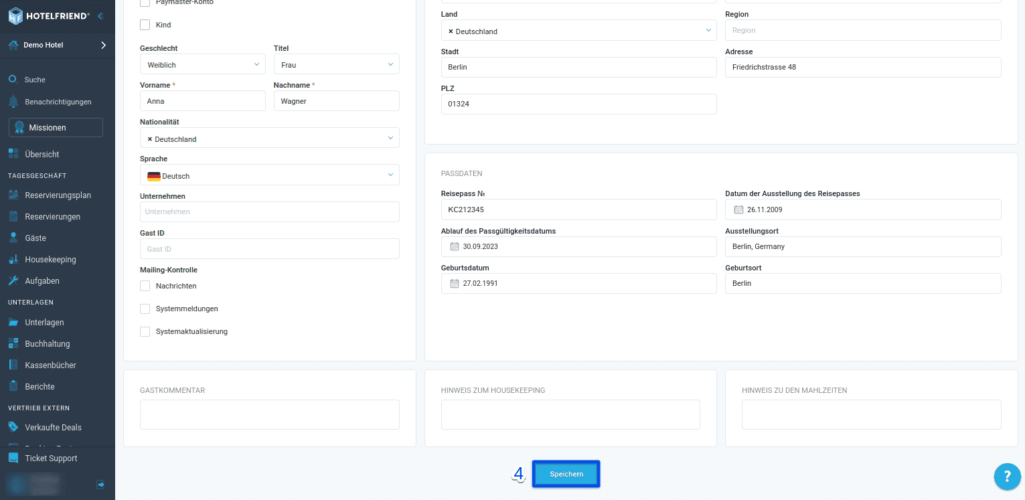Open calendar icon for passport issue date

738,210
